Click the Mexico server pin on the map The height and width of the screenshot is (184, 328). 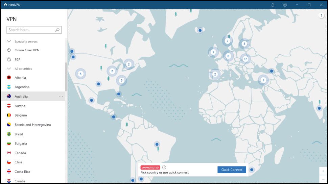(91, 100)
